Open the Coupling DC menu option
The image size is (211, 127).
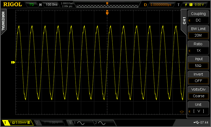coord(198,17)
